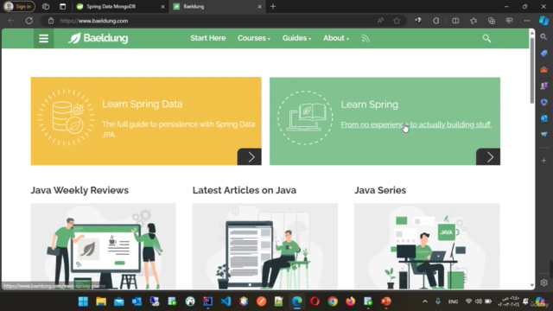Expand the Courses dropdown
This screenshot has height=311, width=553.
253,38
